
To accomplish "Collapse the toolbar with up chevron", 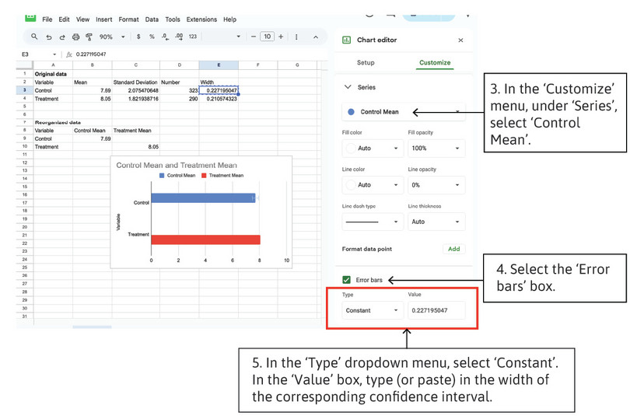I will click(x=316, y=37).
